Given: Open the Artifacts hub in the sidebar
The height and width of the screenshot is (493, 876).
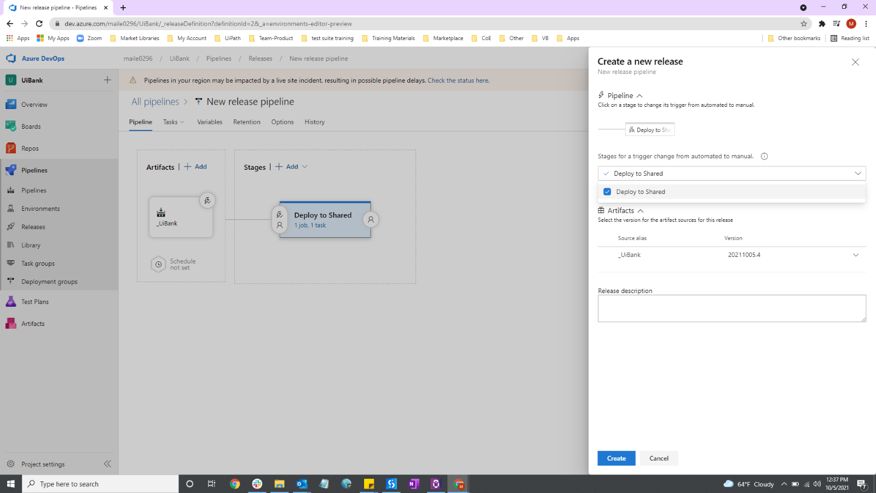Looking at the screenshot, I should pos(33,324).
